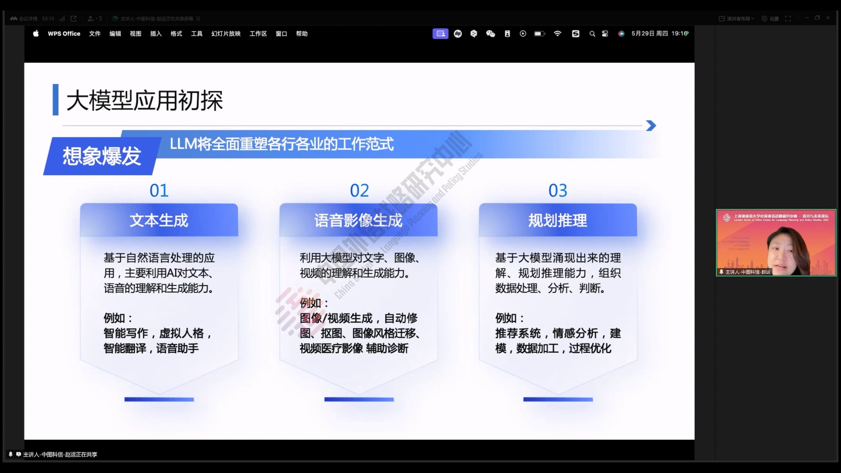Open macOS Control Center toggles icon
The image size is (841, 473).
click(x=605, y=34)
